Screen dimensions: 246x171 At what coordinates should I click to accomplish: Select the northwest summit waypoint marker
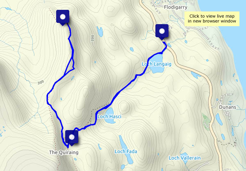(x=63, y=17)
